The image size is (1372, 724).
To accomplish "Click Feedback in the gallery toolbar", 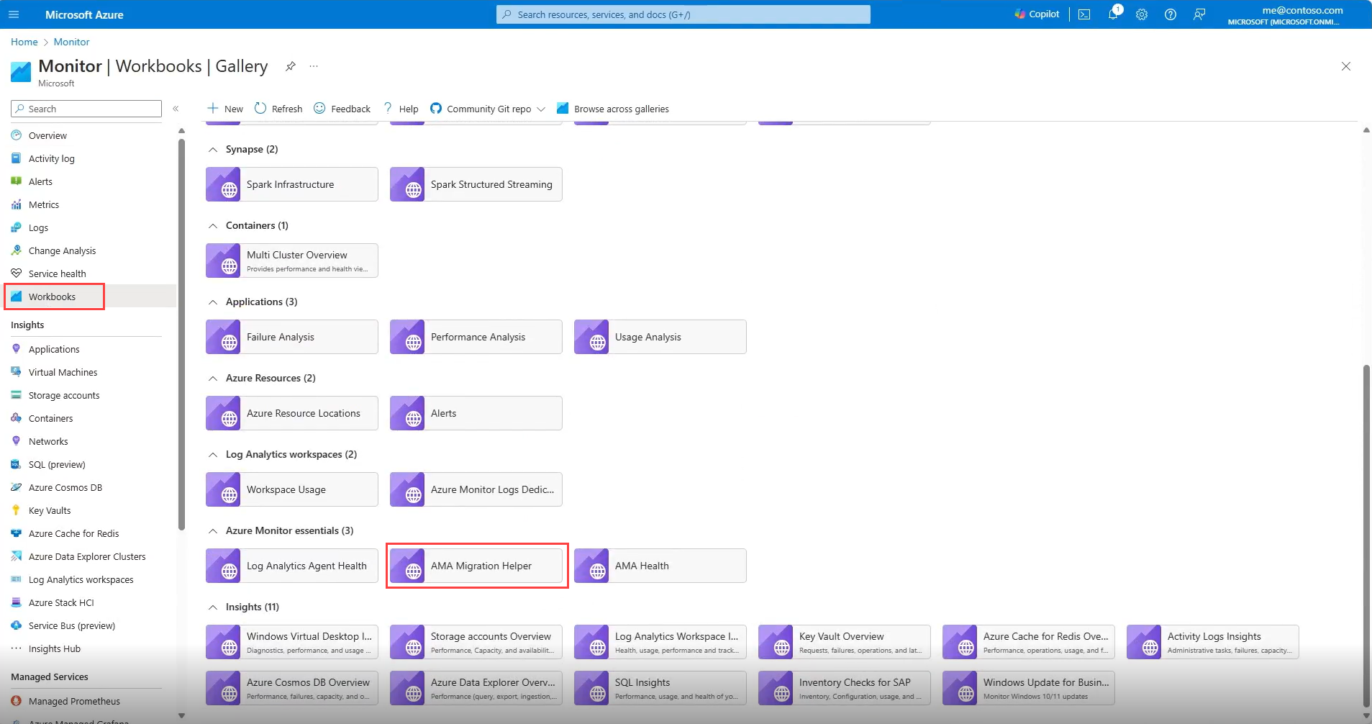I will coord(342,109).
